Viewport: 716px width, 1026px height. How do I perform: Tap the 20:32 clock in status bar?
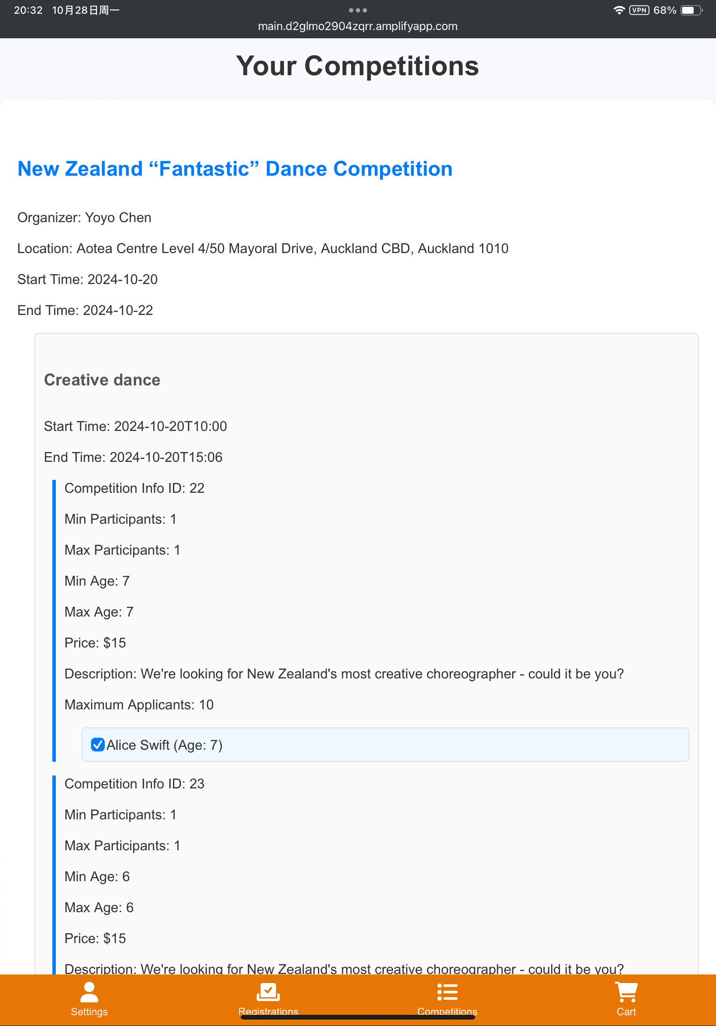pyautogui.click(x=28, y=10)
